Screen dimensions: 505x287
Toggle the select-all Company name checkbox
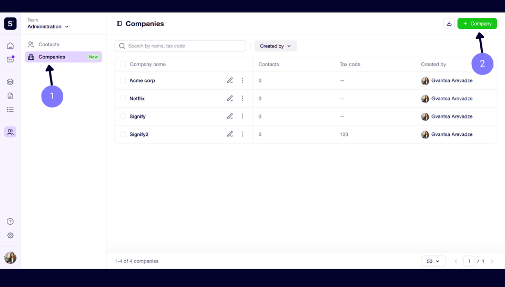point(123,65)
